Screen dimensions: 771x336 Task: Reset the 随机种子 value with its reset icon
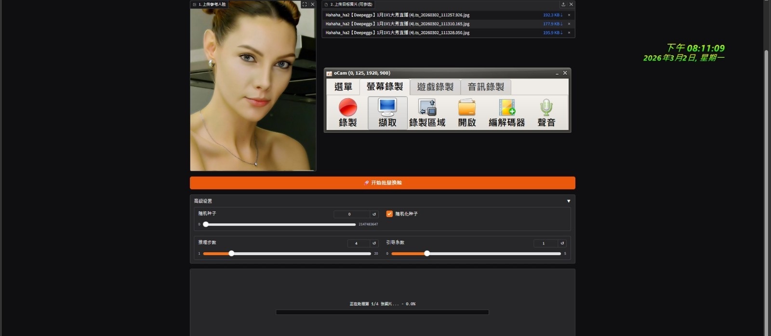pos(374,214)
